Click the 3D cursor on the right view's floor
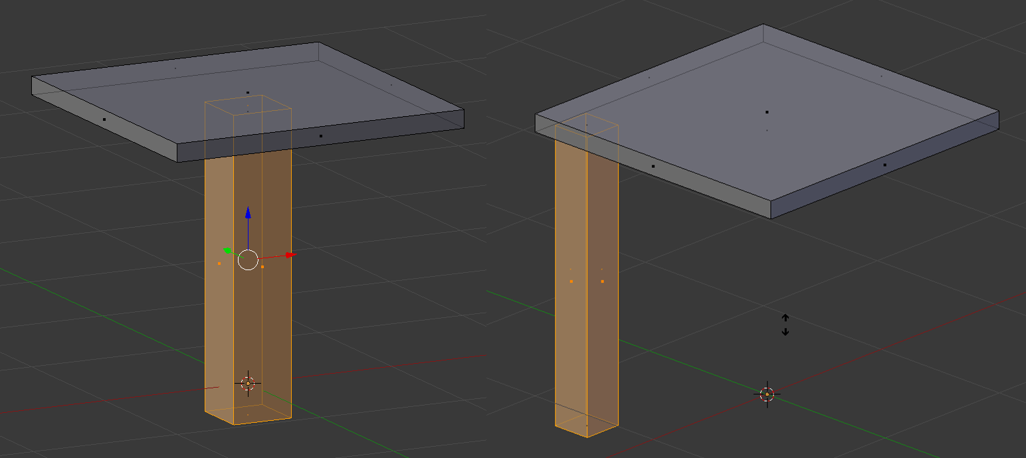The width and height of the screenshot is (1026, 458). coord(767,394)
